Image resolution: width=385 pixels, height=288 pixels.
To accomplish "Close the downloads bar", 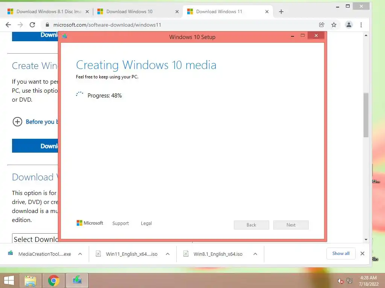I will [362, 253].
